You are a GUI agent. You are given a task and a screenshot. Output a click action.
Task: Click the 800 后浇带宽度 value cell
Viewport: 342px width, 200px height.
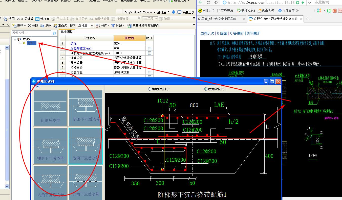point(129,48)
